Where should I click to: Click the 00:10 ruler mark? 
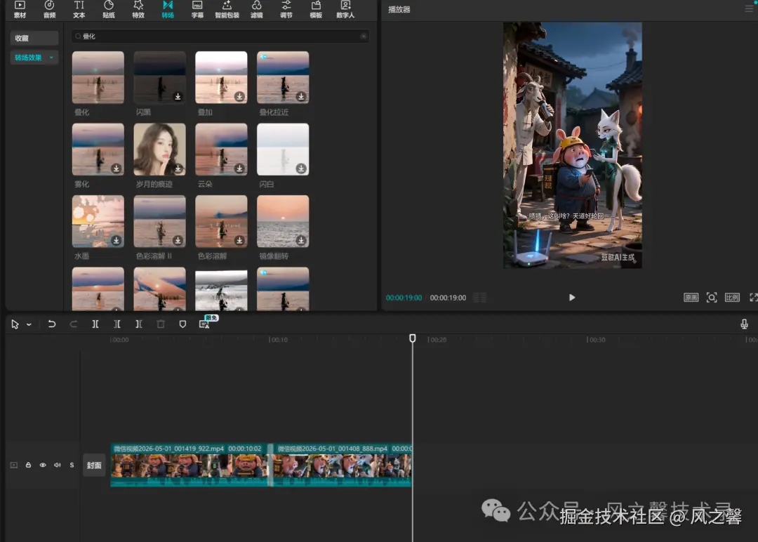tap(279, 340)
